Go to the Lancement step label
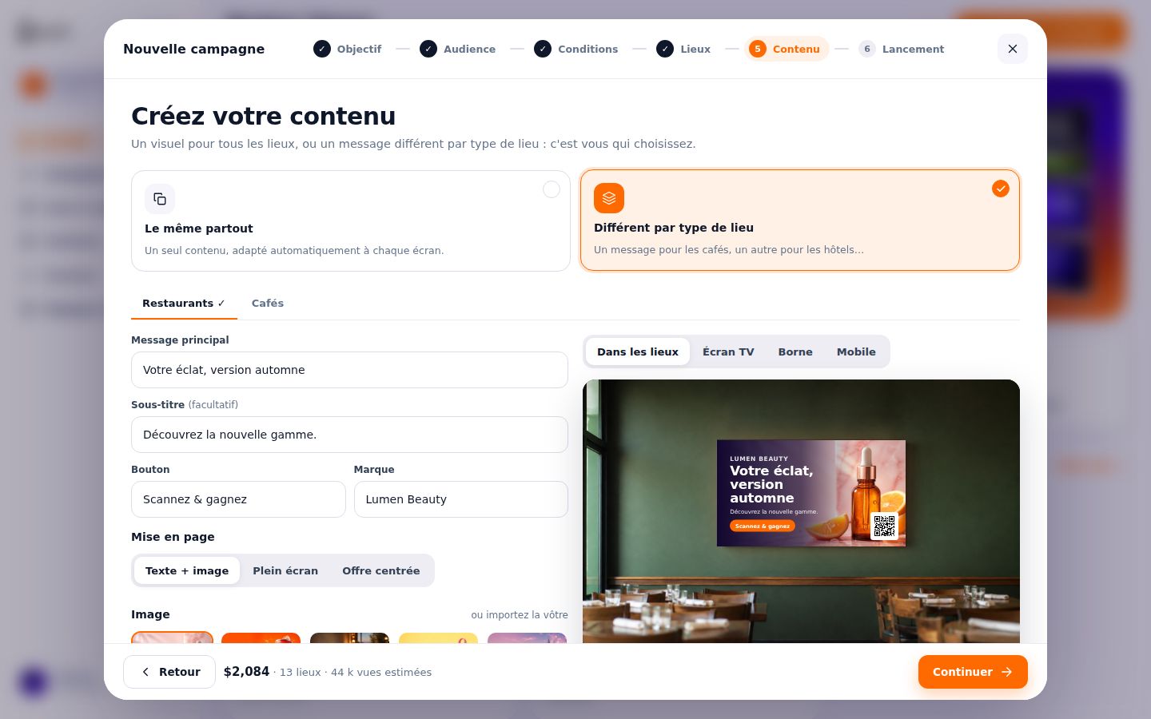Screen dimensions: 1151x719 point(913,49)
